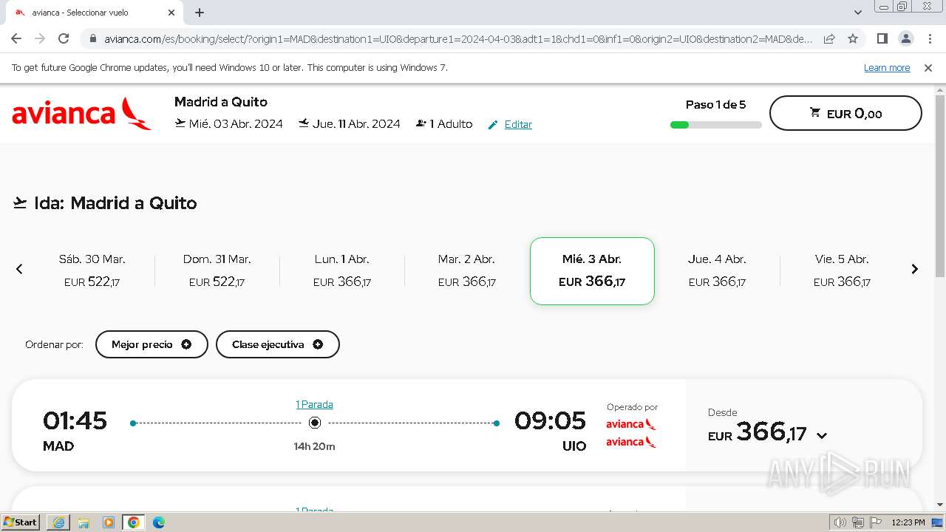Go forward in browser history
This screenshot has width=946, height=532.
tap(40, 38)
